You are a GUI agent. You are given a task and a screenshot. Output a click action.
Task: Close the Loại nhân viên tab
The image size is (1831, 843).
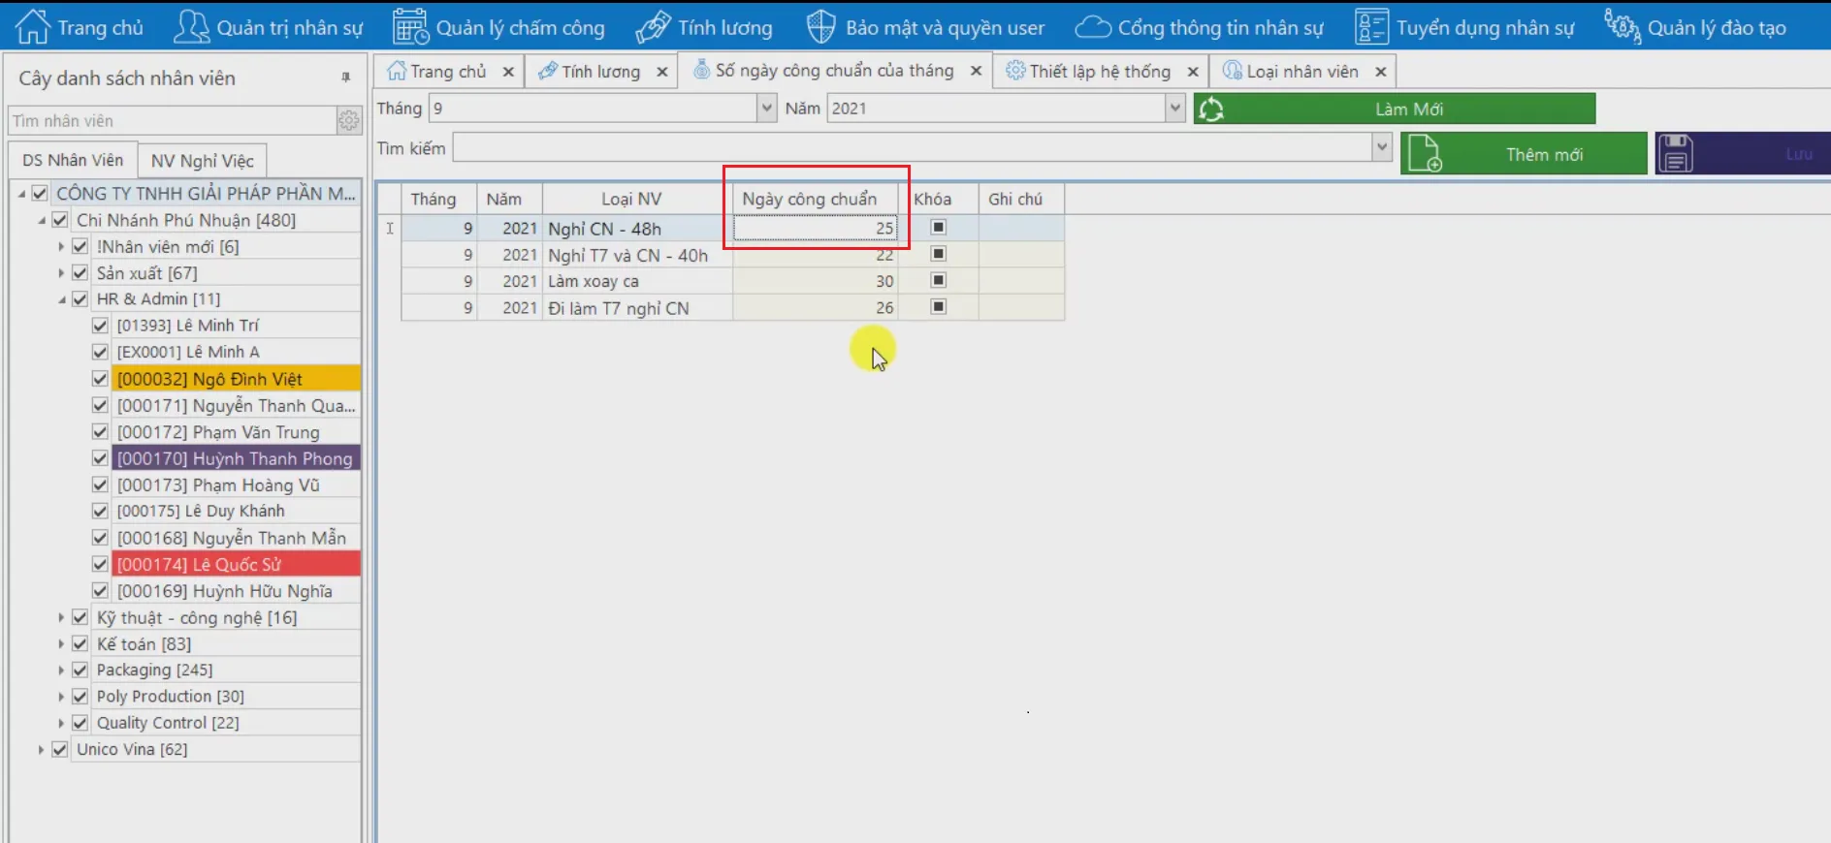tap(1381, 72)
